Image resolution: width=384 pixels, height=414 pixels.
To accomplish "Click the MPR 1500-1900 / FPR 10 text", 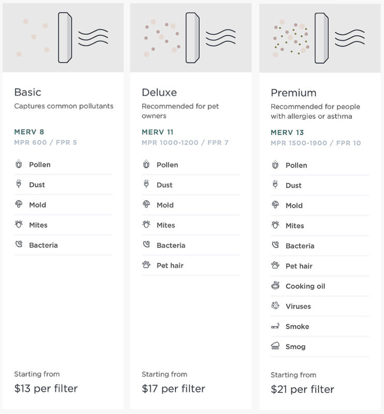I will tap(316, 143).
